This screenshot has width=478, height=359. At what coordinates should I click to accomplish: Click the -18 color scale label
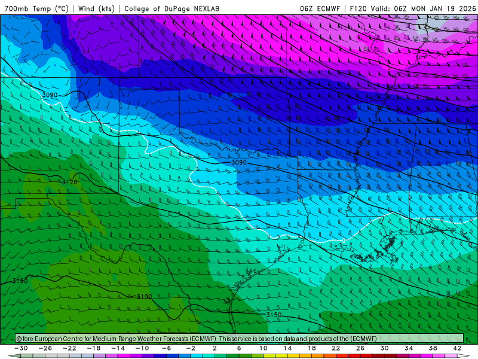coord(94,348)
